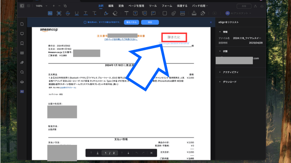The width and height of the screenshot is (291, 163).
Task: Select the 注釈 tab
Action: 101,6
